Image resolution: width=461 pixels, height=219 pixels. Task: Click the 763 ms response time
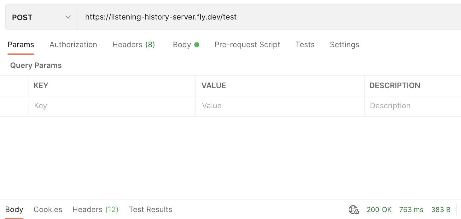411,210
